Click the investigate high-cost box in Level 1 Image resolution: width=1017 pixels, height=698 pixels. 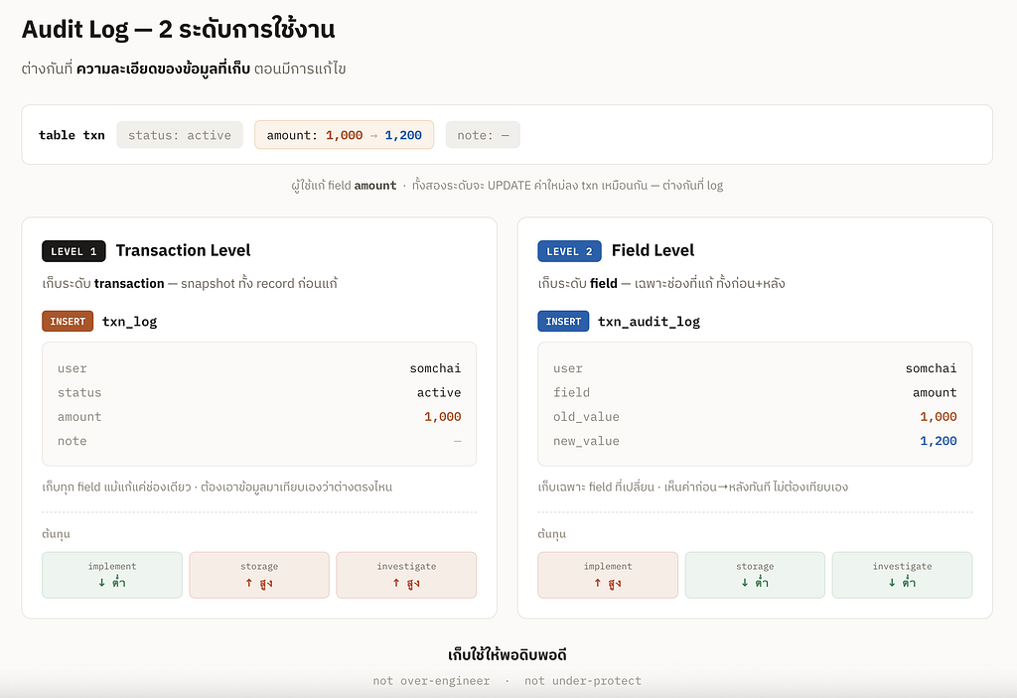pyautogui.click(x=406, y=575)
